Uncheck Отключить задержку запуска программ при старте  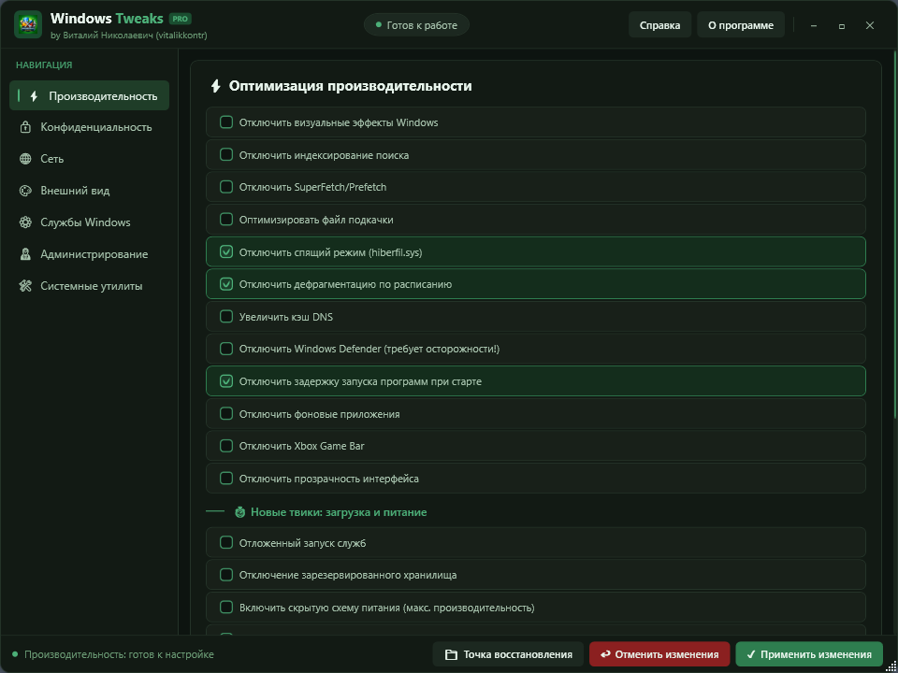pyautogui.click(x=226, y=381)
